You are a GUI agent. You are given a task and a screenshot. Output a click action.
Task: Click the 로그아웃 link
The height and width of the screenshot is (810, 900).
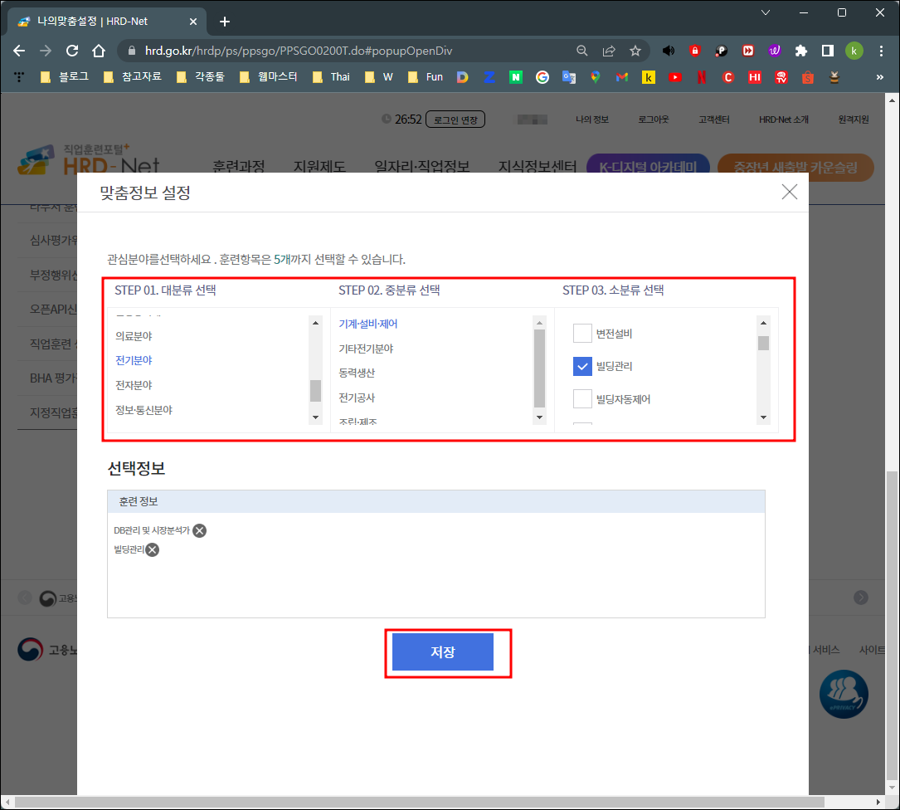[x=653, y=120]
